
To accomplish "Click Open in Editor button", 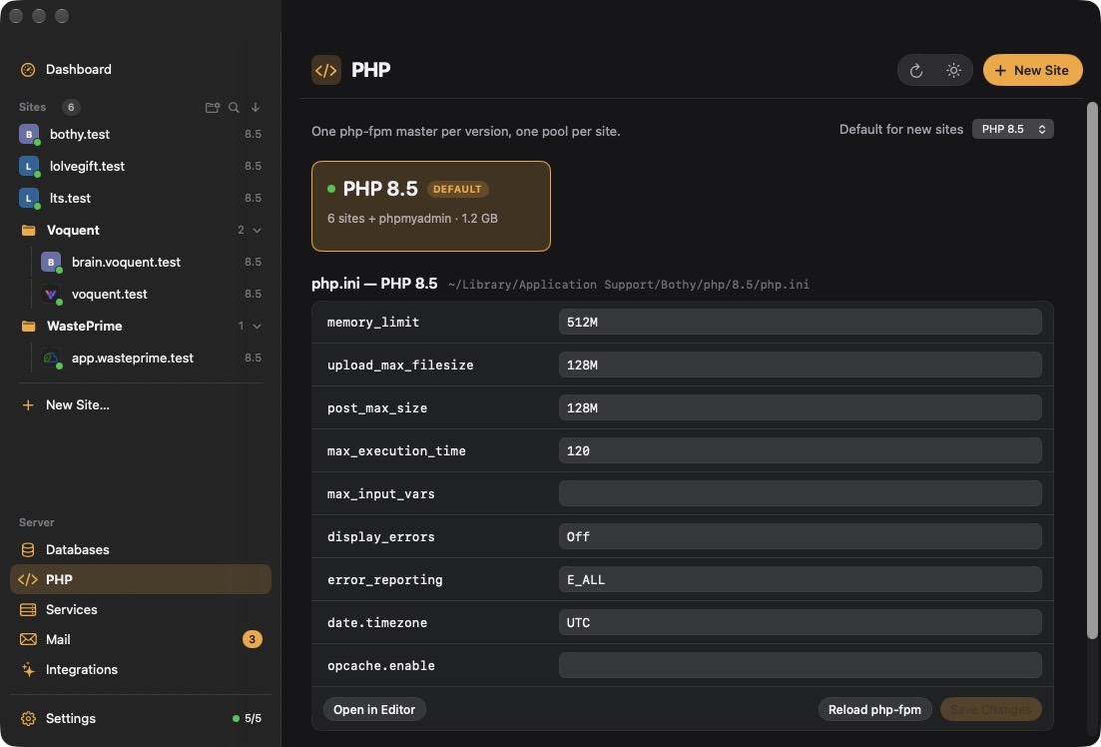I will (x=374, y=710).
